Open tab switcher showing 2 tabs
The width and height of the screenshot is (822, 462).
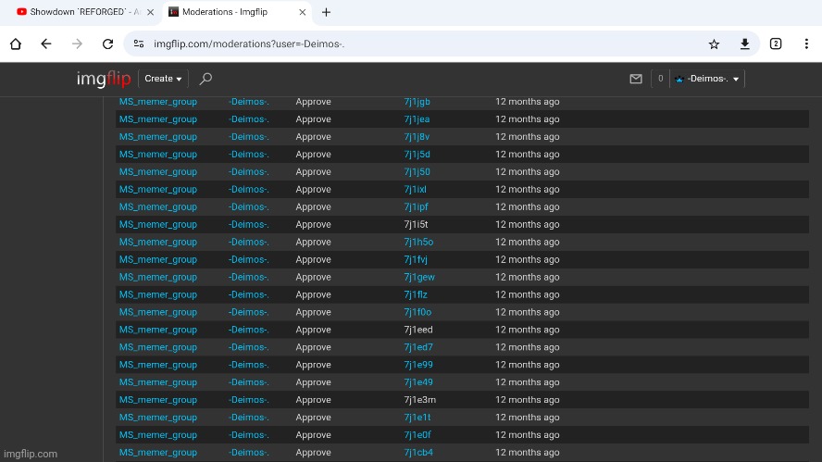[776, 44]
